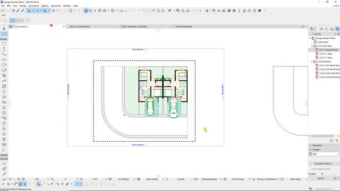Toggle Guide Lines in the top toolbar
Screen dimensions: 340x191
coord(29,11)
